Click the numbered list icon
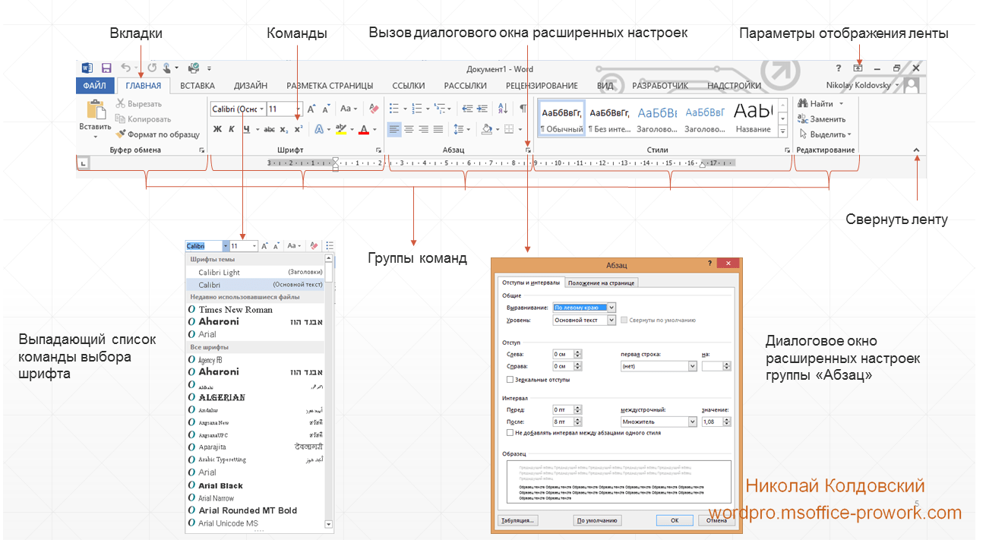 click(416, 109)
